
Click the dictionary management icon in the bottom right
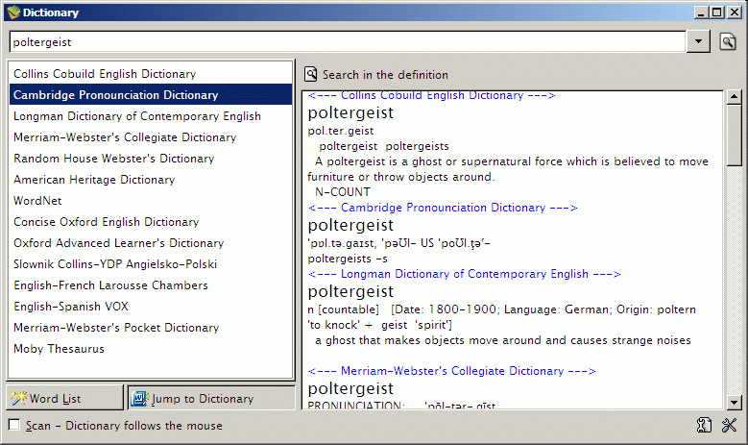coord(705,426)
